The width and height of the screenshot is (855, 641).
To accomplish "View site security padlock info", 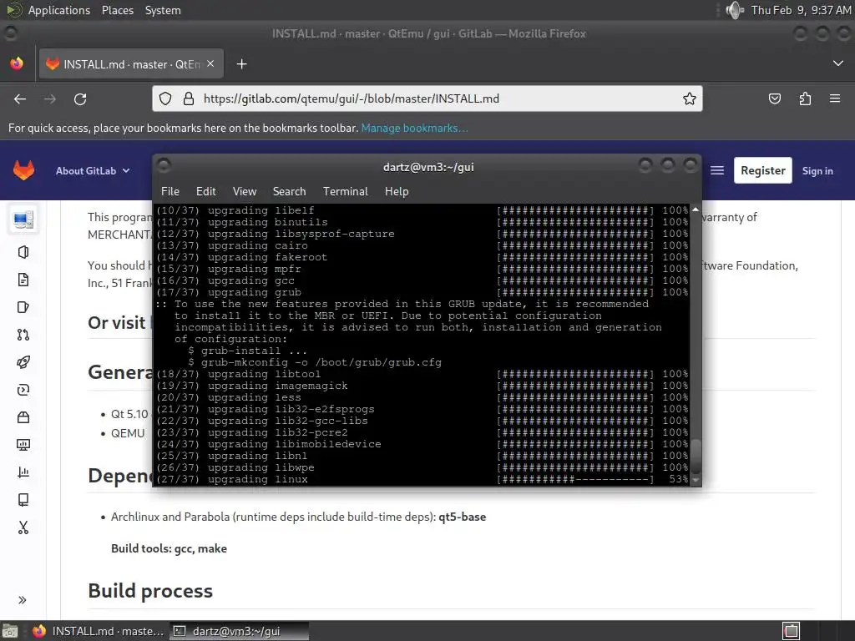I will point(189,98).
